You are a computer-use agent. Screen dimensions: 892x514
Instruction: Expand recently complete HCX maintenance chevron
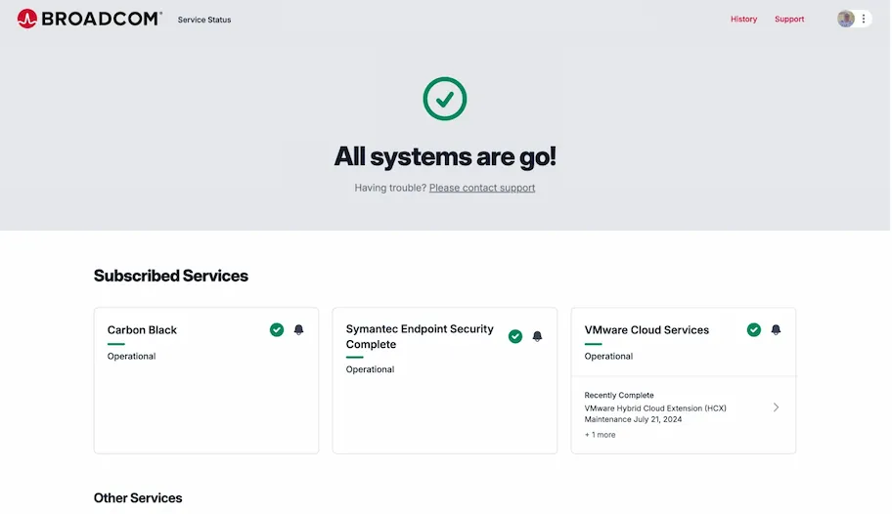click(x=776, y=407)
